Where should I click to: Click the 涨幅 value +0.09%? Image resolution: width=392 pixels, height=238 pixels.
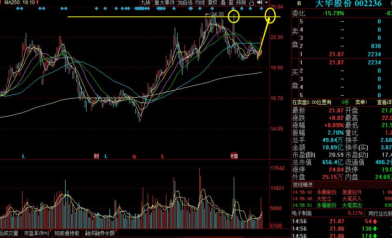click(x=334, y=125)
